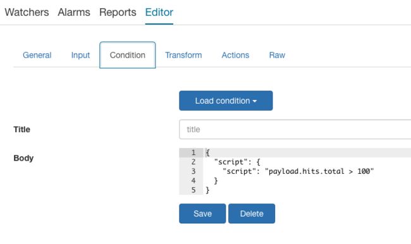Open the Watchers section

tap(27, 12)
